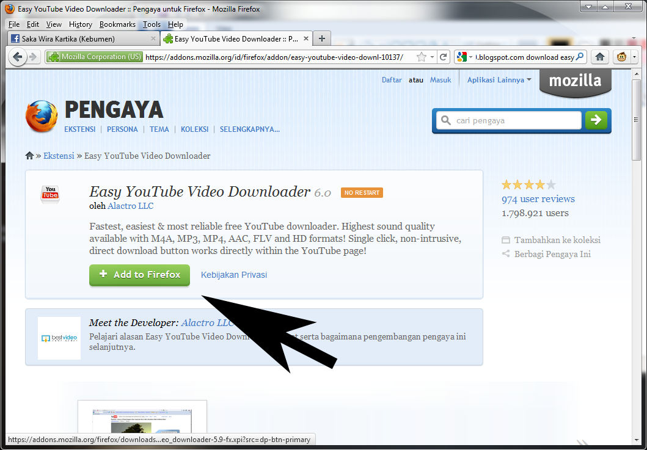Viewport: 647px width, 450px height.
Task: Click the scrollbar down arrow
Action: (x=636, y=440)
